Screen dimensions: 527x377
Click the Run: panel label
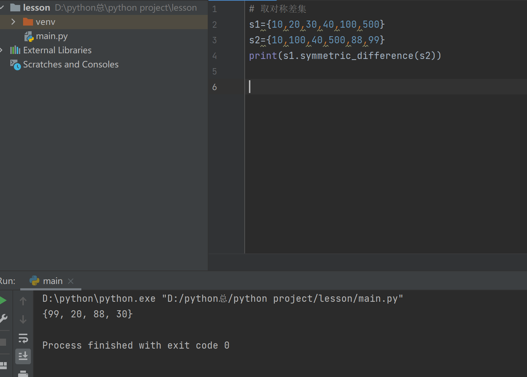click(7, 281)
